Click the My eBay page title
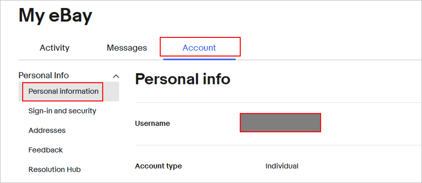This screenshot has width=422, height=183. point(55,15)
